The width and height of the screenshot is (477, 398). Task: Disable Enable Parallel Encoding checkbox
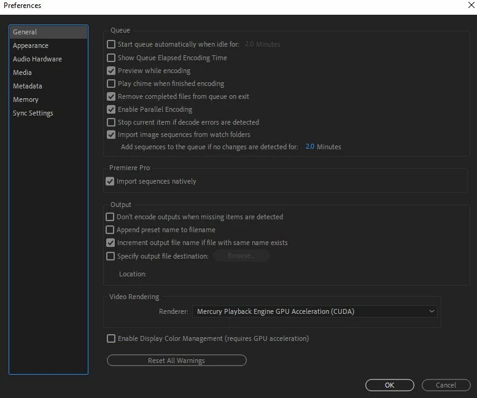(x=111, y=109)
